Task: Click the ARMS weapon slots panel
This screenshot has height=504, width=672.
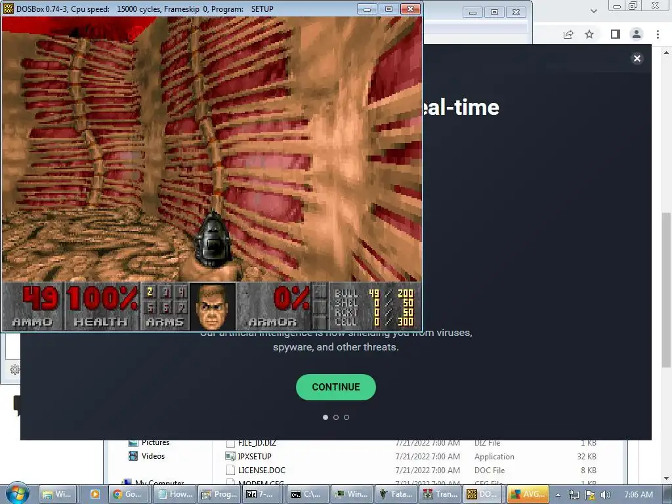Action: pos(165,306)
